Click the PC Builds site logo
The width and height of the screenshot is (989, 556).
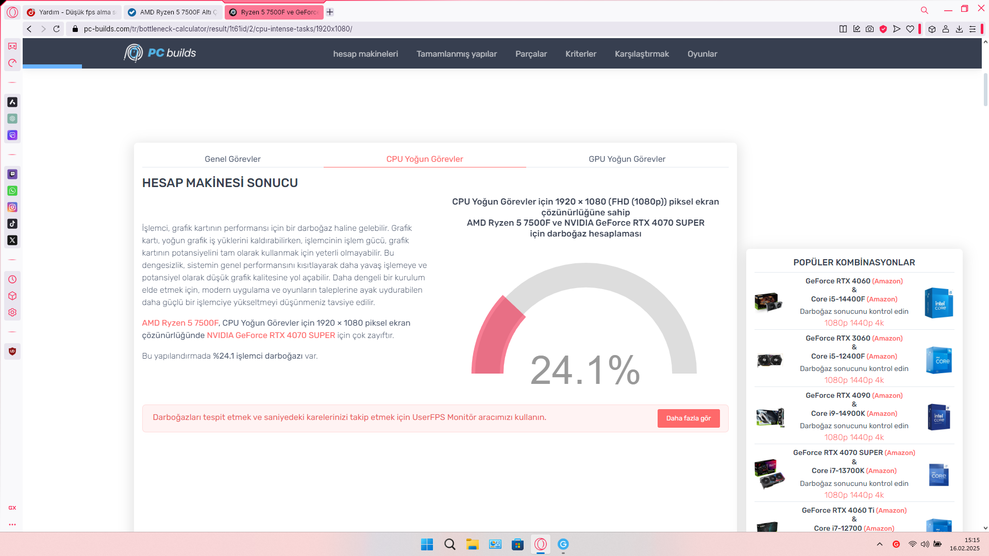pyautogui.click(x=160, y=53)
